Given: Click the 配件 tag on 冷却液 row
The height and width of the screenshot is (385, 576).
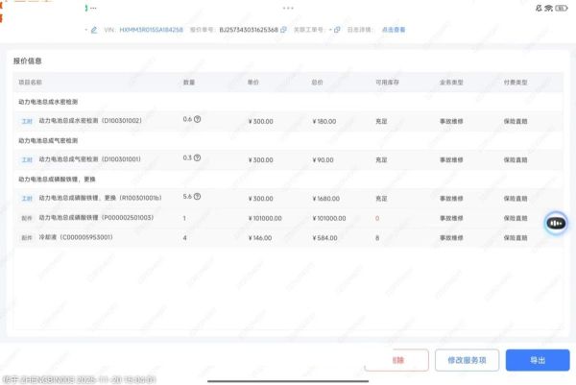Looking at the screenshot, I should click(27, 236).
